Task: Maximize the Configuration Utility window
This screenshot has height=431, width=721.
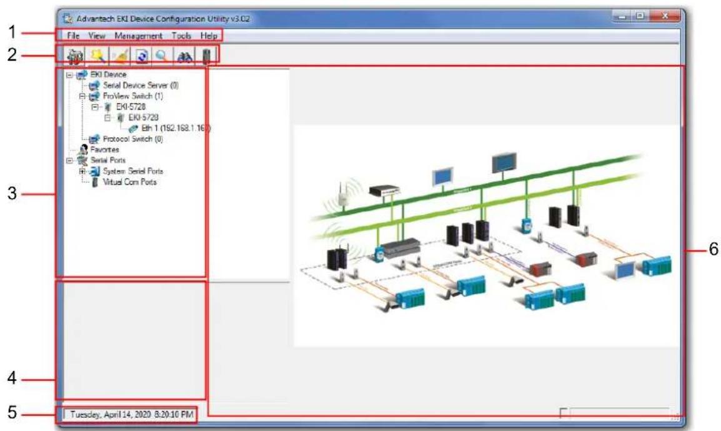Action: point(639,16)
